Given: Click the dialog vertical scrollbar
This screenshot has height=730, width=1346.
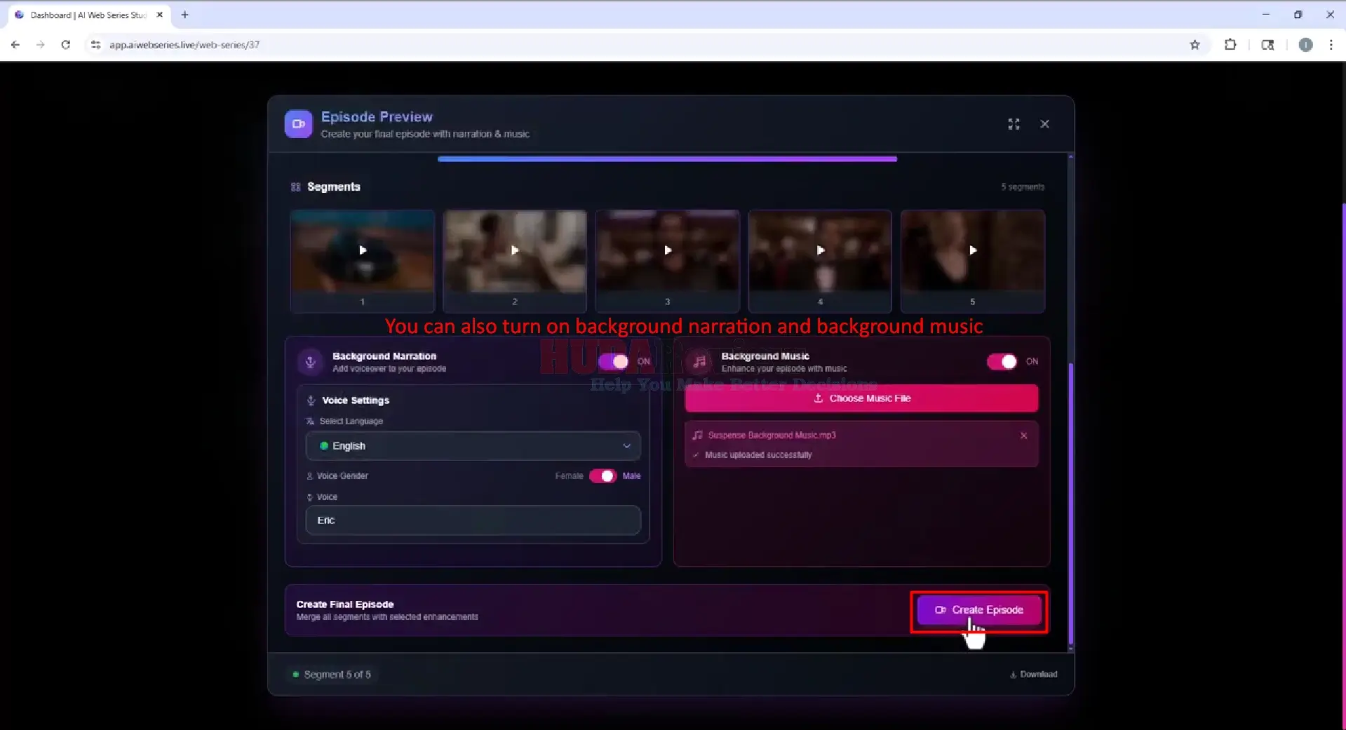Looking at the screenshot, I should tap(1071, 505).
